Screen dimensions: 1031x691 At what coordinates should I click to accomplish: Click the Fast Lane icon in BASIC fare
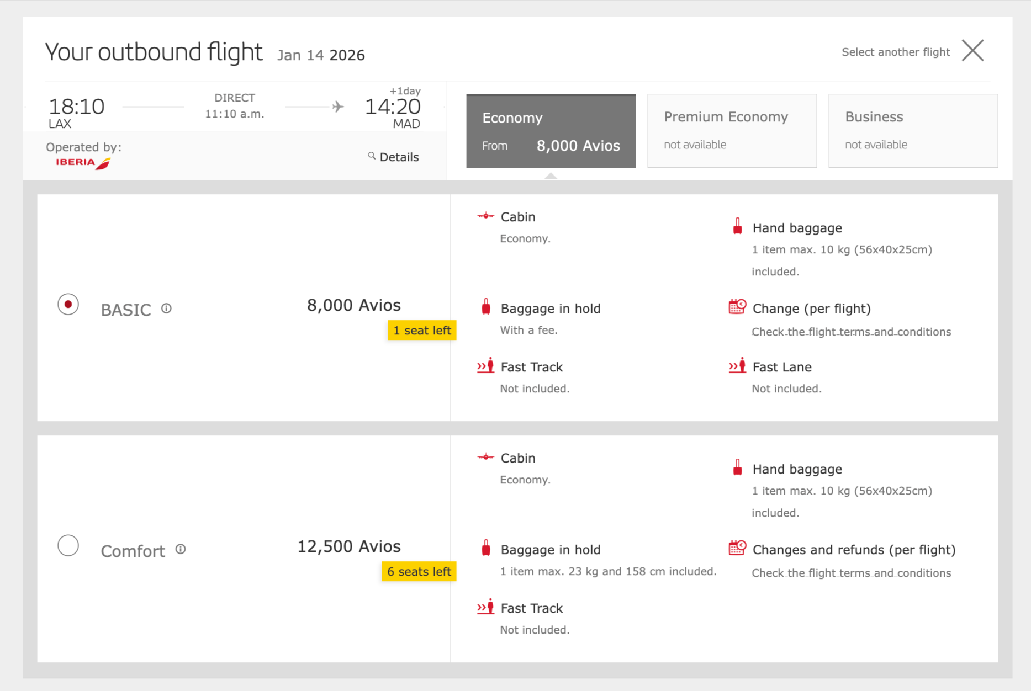(737, 365)
